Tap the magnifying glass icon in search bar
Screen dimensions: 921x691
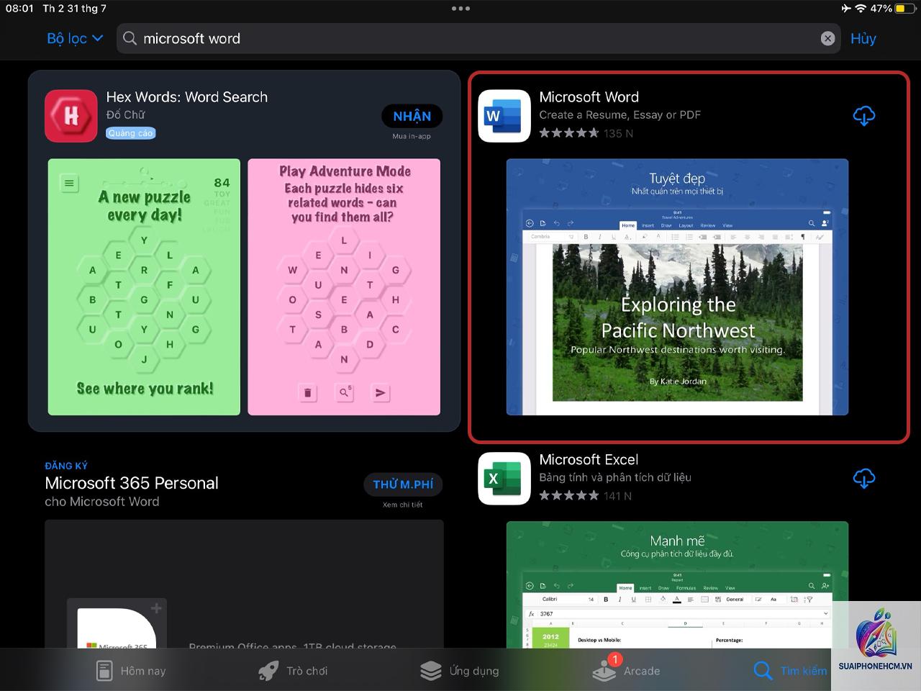pos(130,38)
